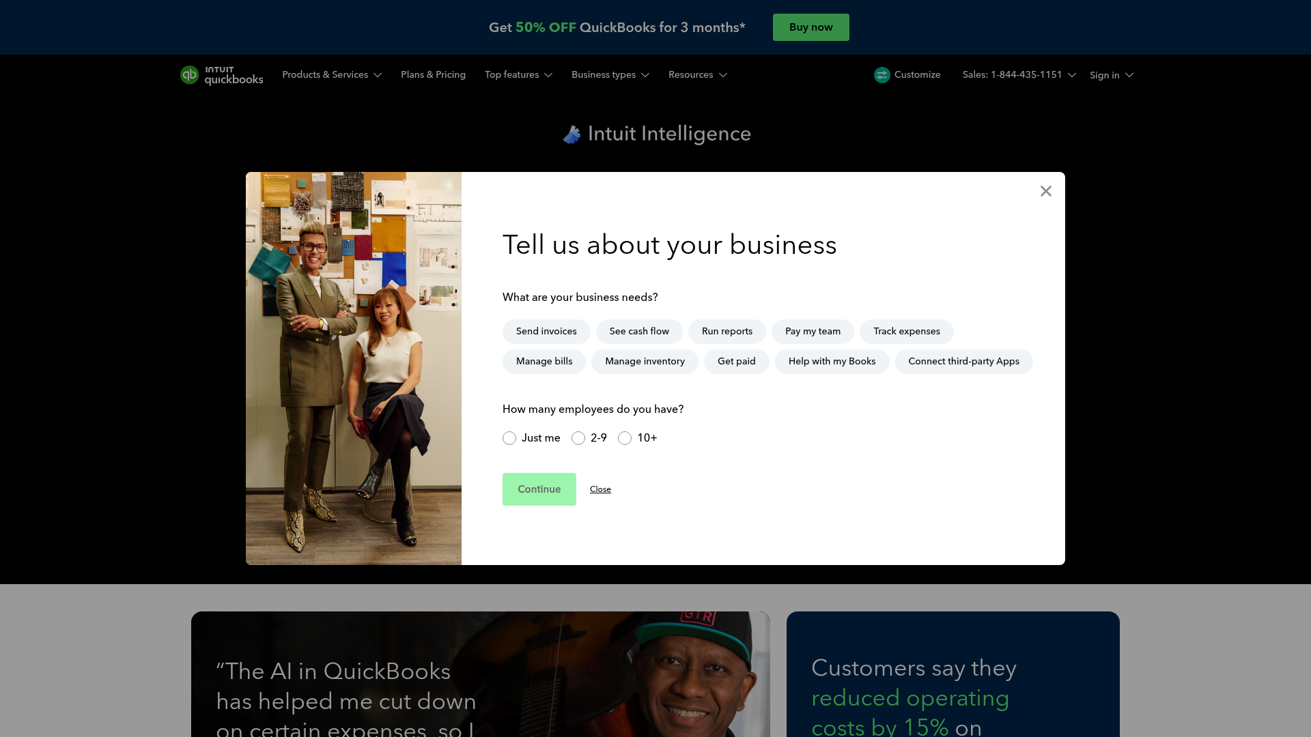Viewport: 1311px width, 737px height.
Task: Click the underlined Close link
Action: [x=600, y=489]
